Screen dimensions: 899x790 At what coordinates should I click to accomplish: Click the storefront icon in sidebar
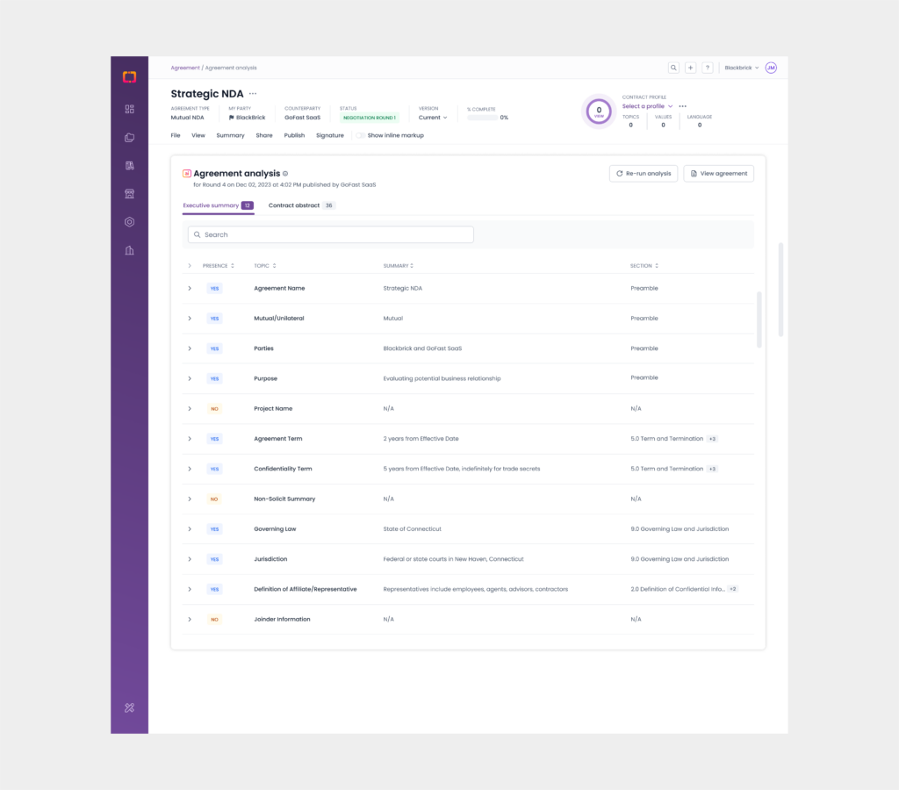[129, 194]
